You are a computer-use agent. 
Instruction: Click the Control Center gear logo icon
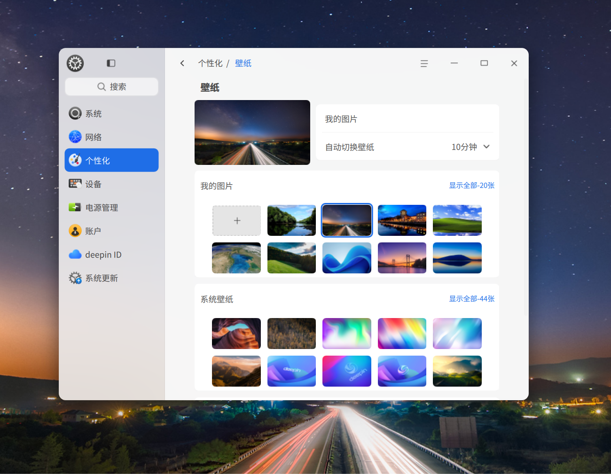tap(75, 63)
